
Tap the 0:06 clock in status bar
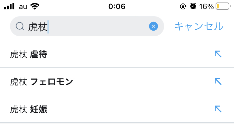(117, 7)
